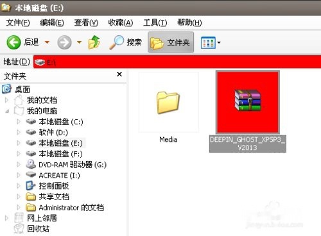Expand the 本地磁盘 (C:) node
This screenshot has height=236, width=321.
click(19, 122)
